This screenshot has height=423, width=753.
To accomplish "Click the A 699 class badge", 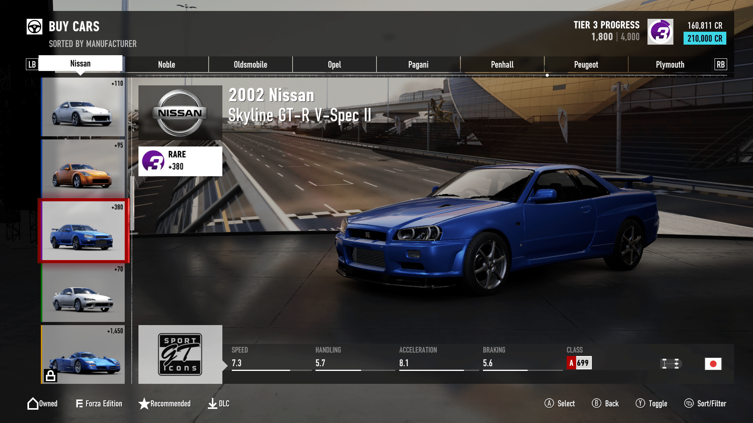I will point(579,363).
